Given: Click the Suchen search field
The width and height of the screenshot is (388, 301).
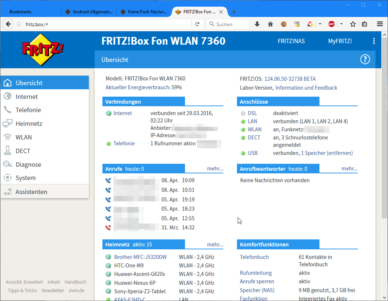Looking at the screenshot, I should (228, 24).
